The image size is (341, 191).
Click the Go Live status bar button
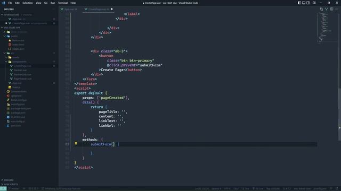pyautogui.click(x=258, y=189)
